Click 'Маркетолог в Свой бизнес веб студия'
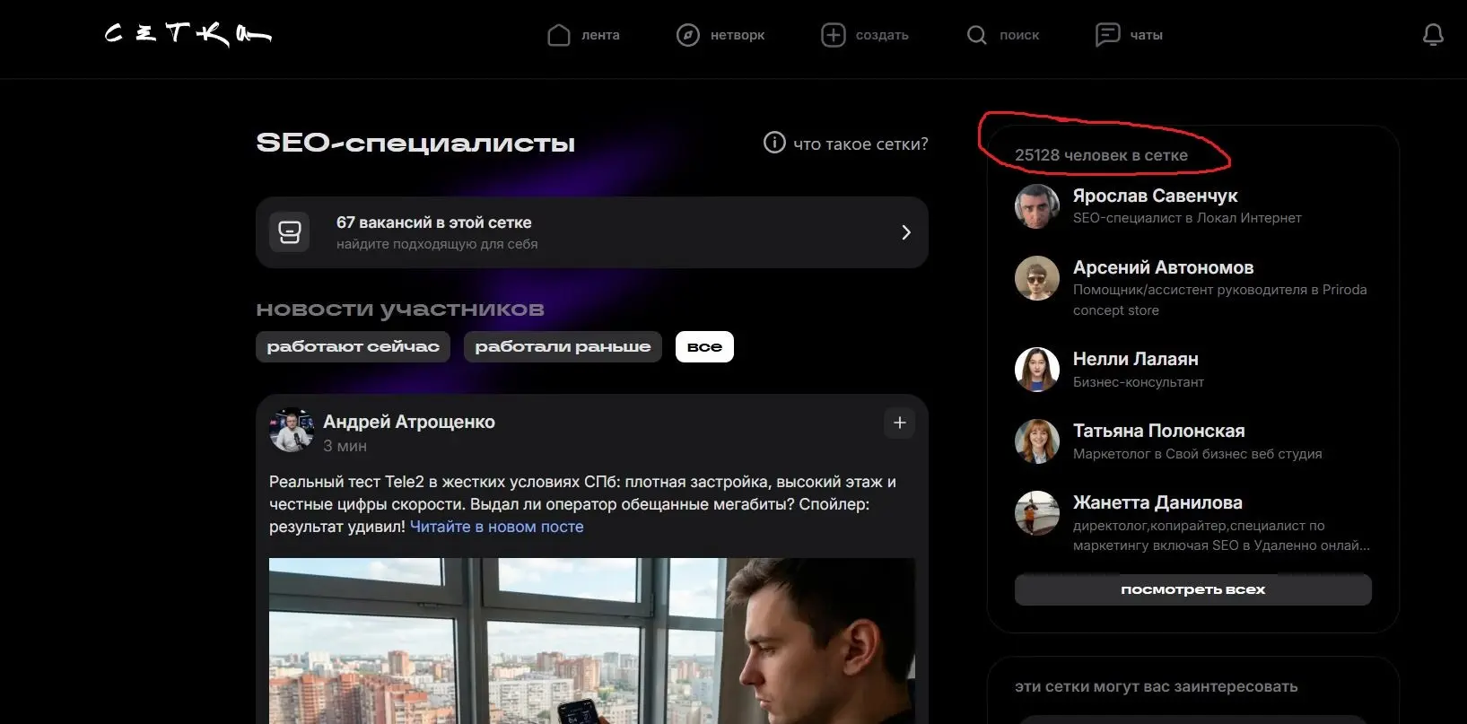Screen dimensions: 1467x724 [1197, 454]
